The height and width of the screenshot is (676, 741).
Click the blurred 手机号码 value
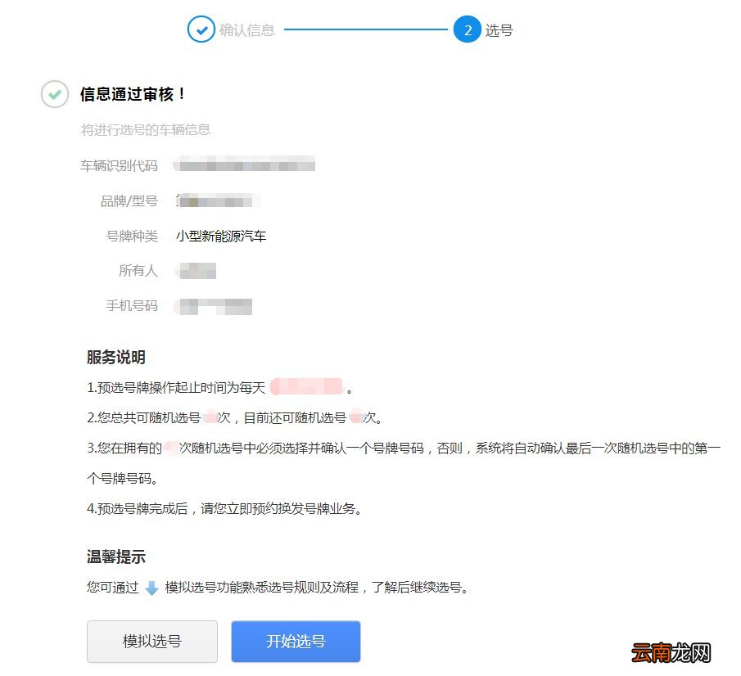click(x=213, y=307)
